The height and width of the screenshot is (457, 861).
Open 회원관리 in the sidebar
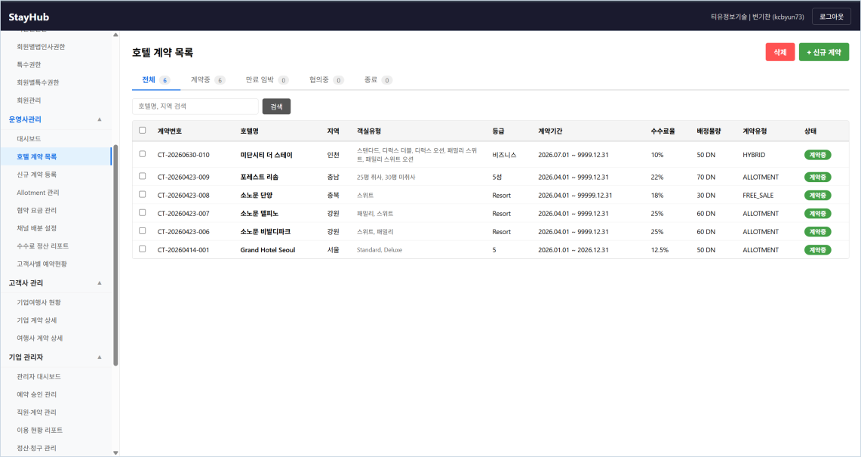(29, 100)
